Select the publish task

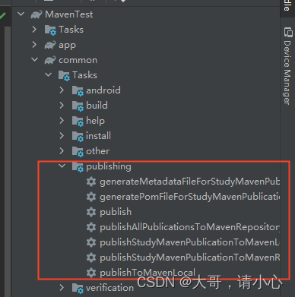pos(116,212)
